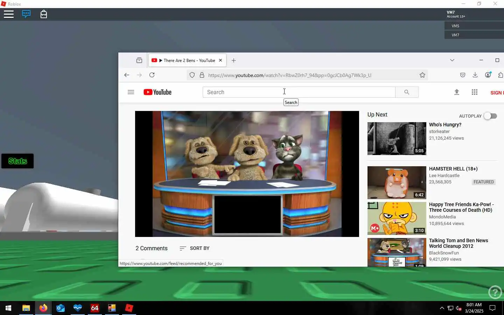Open YouTube guide hamburger menu
504x315 pixels.
[131, 92]
